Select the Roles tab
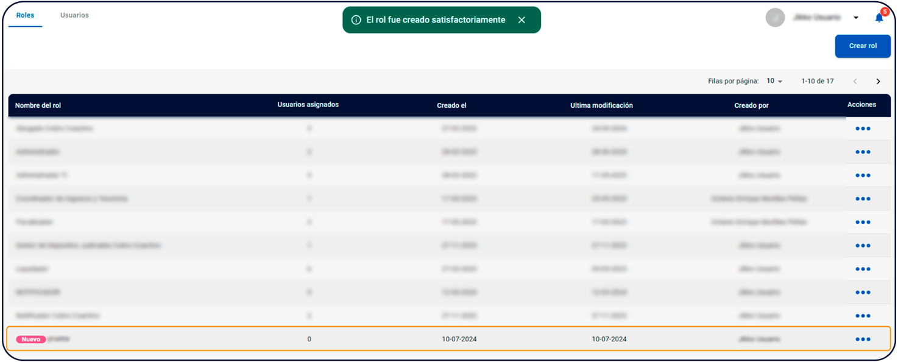Viewport: 898px width, 362px height. 25,15
